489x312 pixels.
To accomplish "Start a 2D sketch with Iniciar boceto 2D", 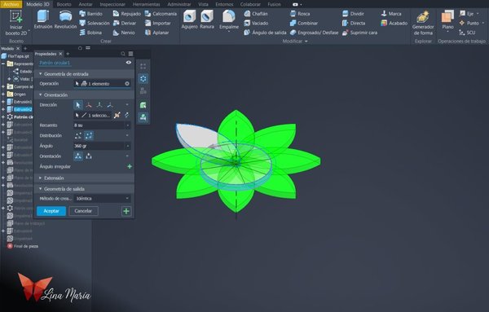I will click(x=16, y=23).
